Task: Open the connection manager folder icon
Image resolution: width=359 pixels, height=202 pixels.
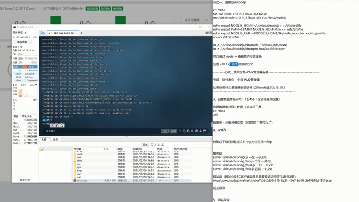Action: click(x=43, y=33)
